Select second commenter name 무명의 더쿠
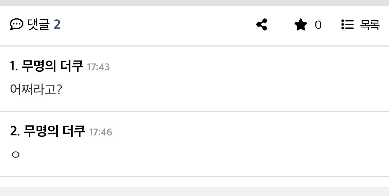The image size is (389, 196). (x=54, y=132)
